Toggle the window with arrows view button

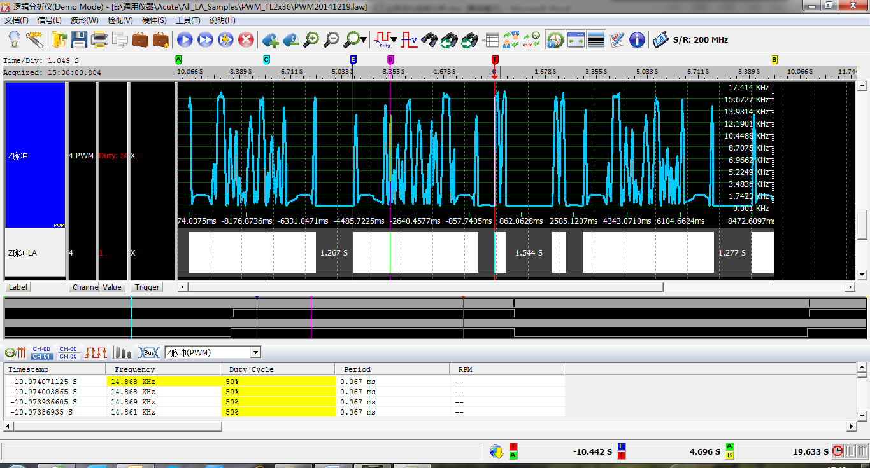[x=576, y=40]
